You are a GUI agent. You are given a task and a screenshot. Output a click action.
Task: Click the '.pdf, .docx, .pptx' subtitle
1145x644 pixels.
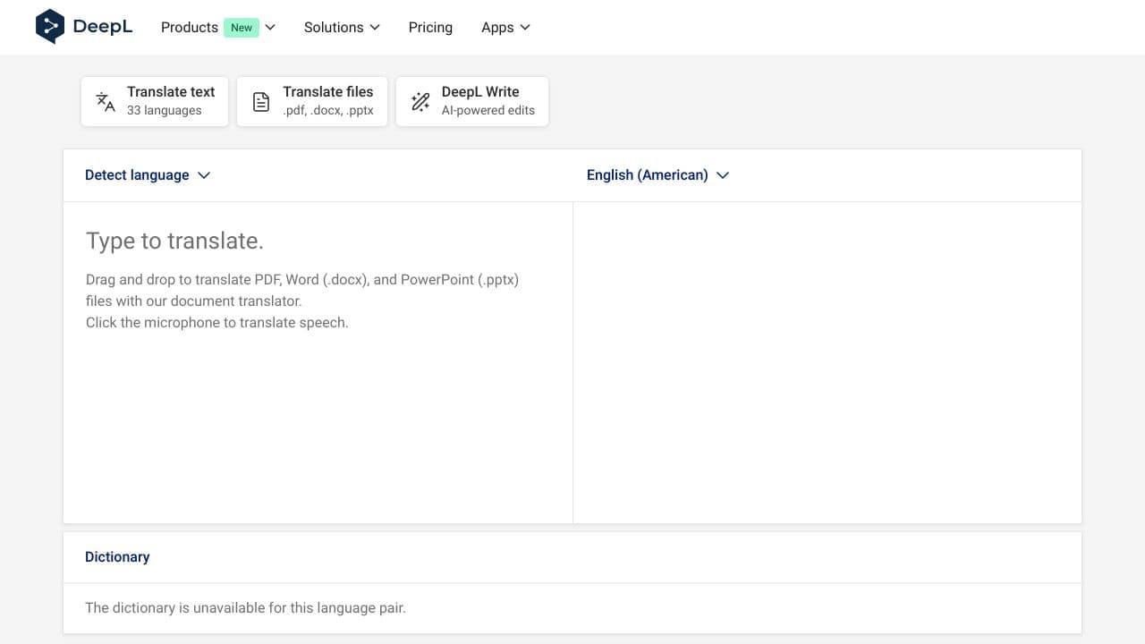[x=328, y=111]
